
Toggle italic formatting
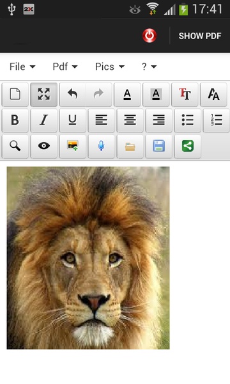click(43, 120)
